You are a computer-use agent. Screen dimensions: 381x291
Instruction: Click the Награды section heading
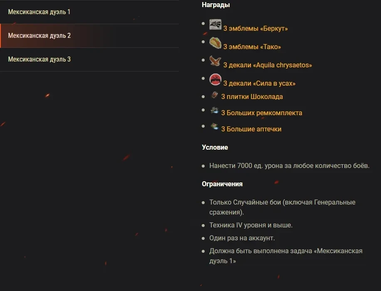(216, 5)
